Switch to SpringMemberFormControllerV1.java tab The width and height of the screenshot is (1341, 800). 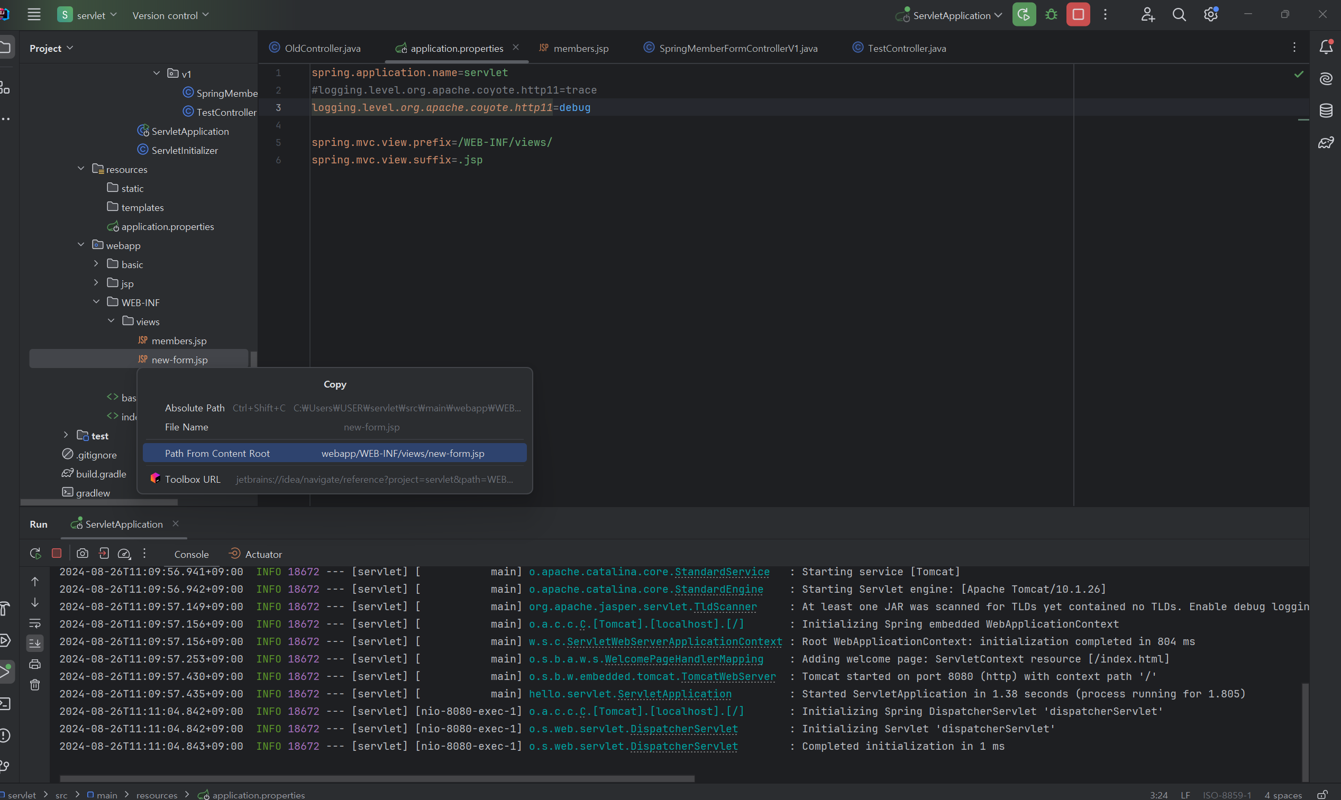click(731, 48)
